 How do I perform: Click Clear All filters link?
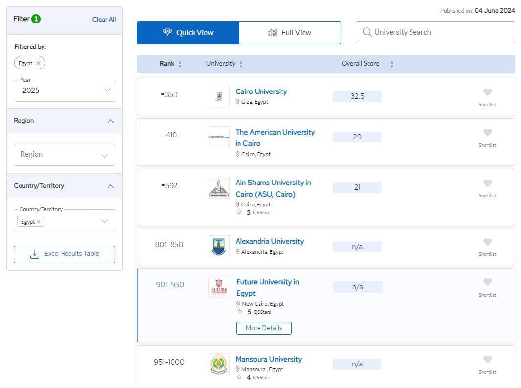pos(104,20)
